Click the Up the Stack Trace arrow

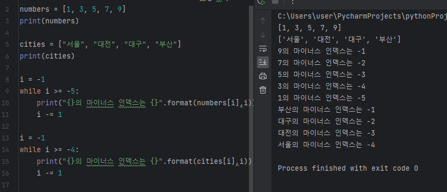(263, 21)
